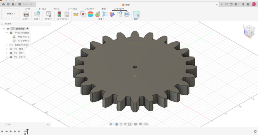Open the Help question mark icon

(248, 4)
